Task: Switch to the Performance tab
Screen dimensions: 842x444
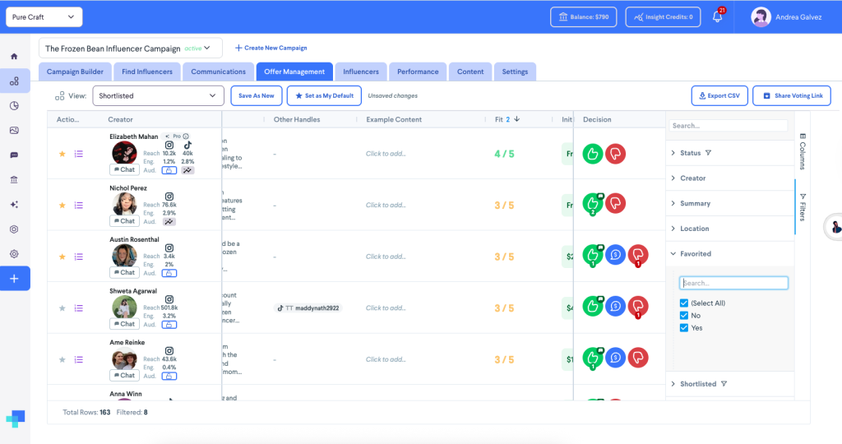Action: tap(418, 72)
